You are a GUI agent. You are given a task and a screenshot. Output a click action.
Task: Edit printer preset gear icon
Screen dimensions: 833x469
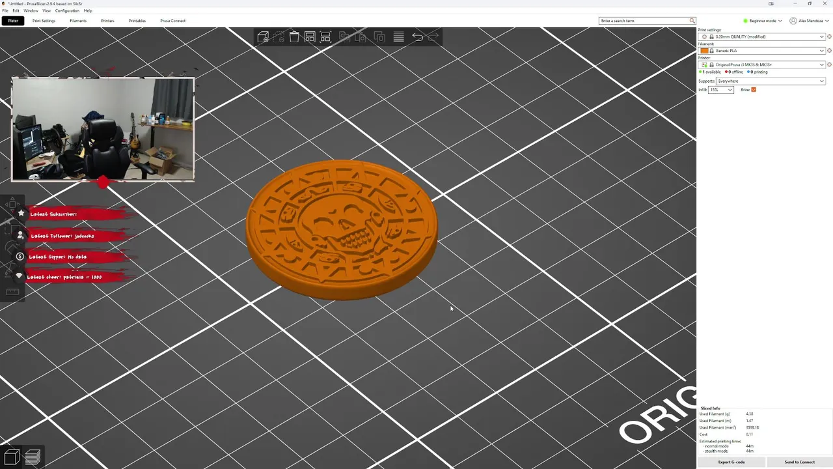(x=830, y=64)
